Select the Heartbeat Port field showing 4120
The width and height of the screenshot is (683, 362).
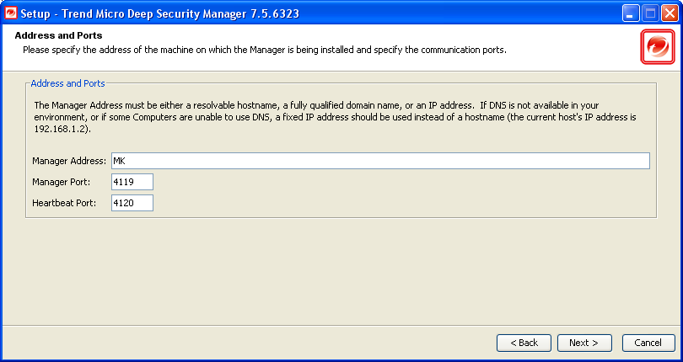132,203
